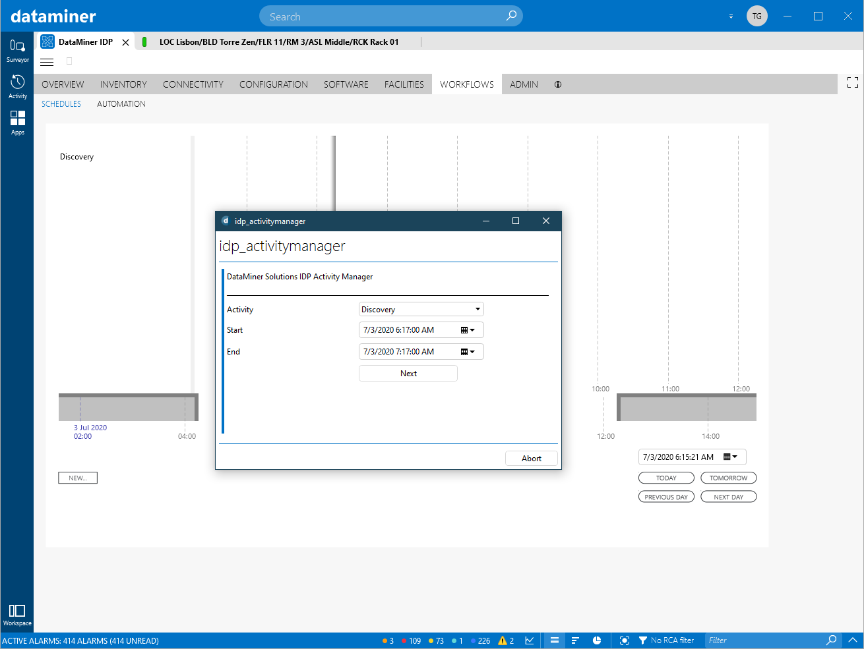864x649 pixels.
Task: Click the info icon next to ADMIN
Action: coord(558,84)
